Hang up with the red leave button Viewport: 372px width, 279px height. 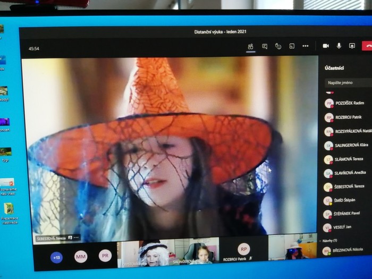pyautogui.click(x=367, y=46)
